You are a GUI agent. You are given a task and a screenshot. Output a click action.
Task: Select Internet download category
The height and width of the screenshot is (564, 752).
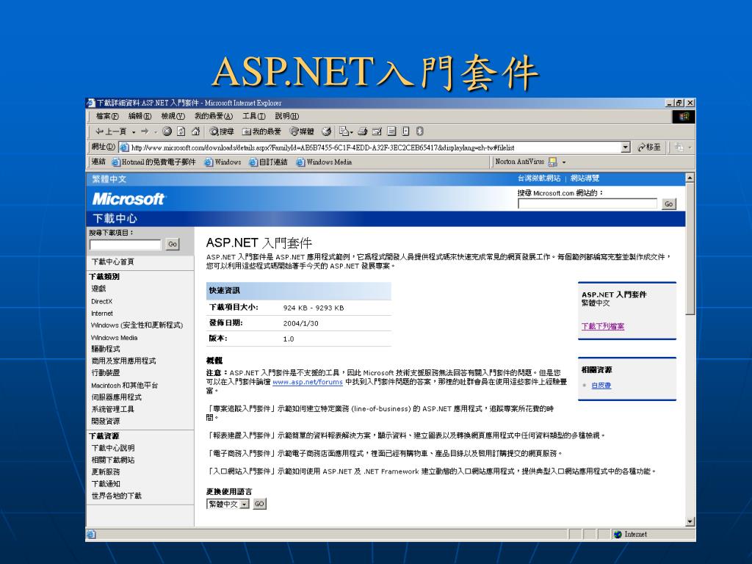102,313
